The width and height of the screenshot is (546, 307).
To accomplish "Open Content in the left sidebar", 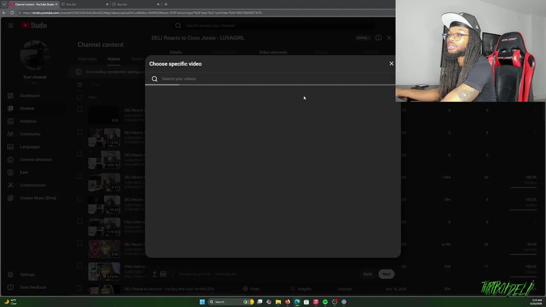I will point(27,108).
